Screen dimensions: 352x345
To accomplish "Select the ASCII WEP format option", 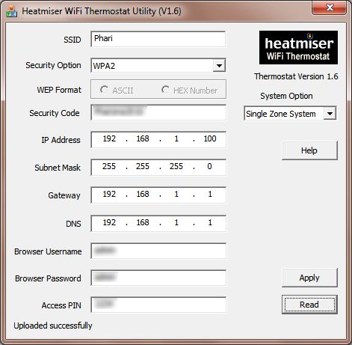I will tap(117, 91).
